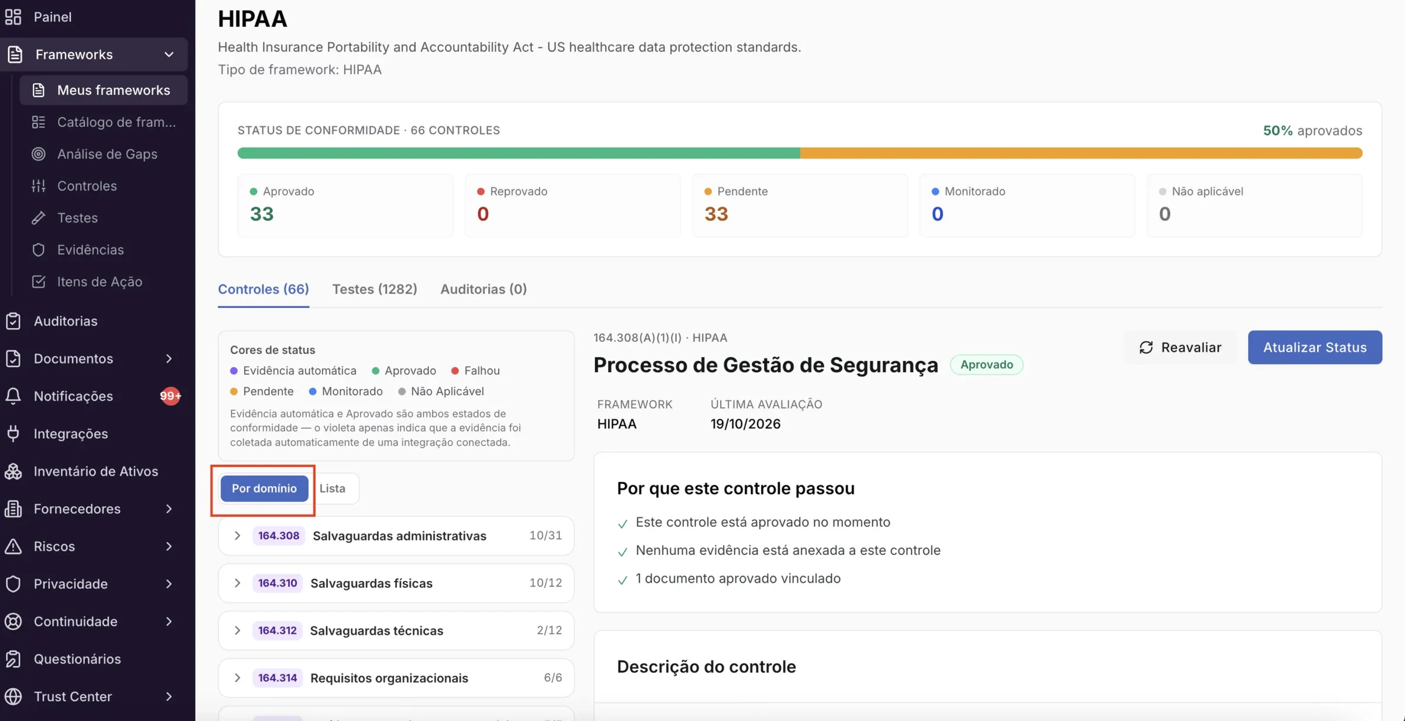Image resolution: width=1405 pixels, height=721 pixels.
Task: Open the Auditorias (0) tab
Action: (x=484, y=289)
